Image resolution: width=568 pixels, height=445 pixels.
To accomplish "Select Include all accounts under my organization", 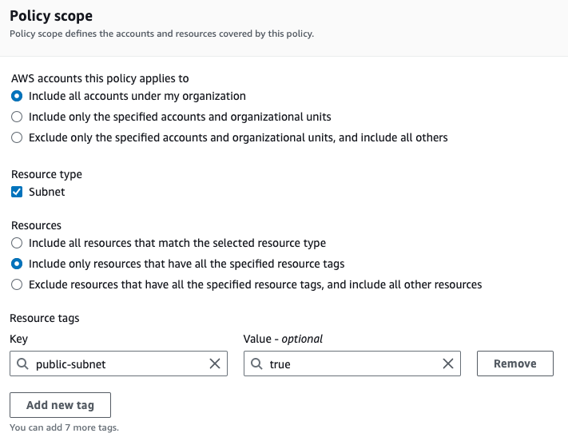I will [17, 96].
